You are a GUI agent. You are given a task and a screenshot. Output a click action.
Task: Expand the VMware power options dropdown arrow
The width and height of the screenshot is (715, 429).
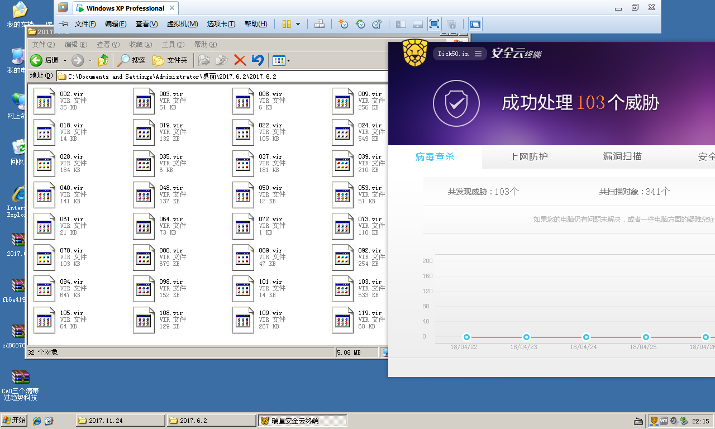298,24
